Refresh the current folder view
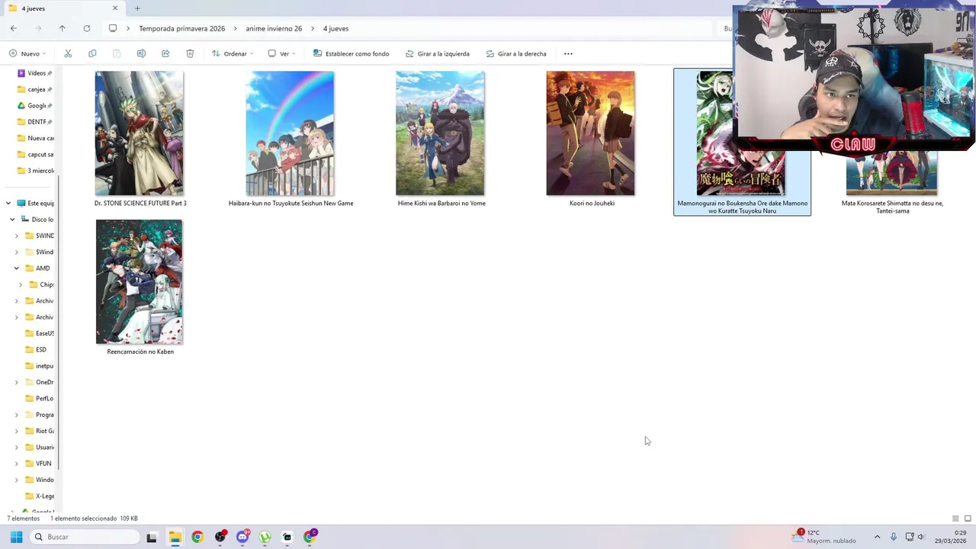The width and height of the screenshot is (976, 549). [87, 28]
